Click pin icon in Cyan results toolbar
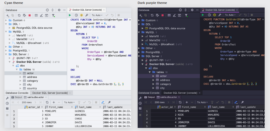270x131 pixels. pos(109,102)
